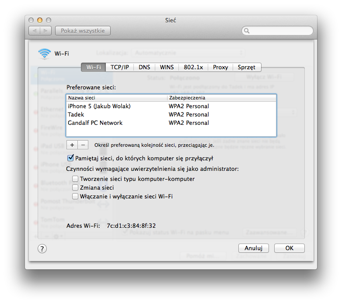Viewport: 342px width, 304px height.
Task: Click the Anuluj button
Action: [x=254, y=248]
